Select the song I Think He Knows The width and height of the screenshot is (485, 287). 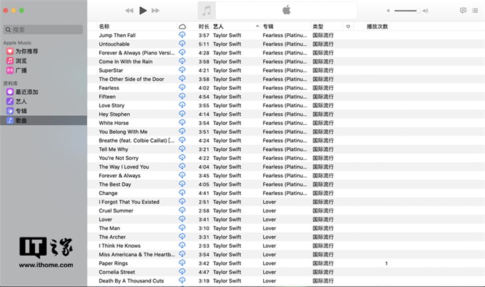[120, 246]
